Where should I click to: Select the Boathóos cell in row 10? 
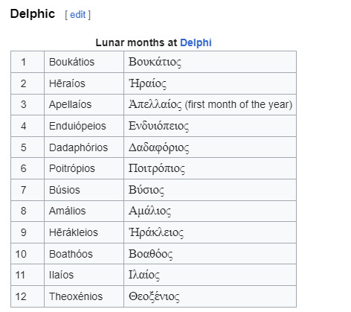pyautogui.click(x=84, y=254)
